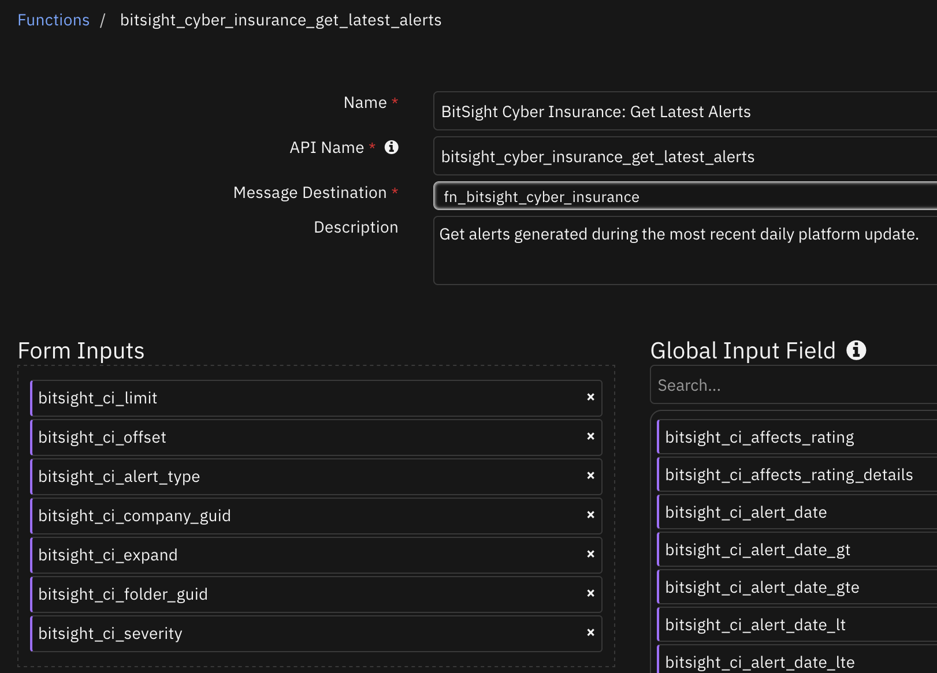
Task: Remove bitsight_ci_folder_guid from form inputs
Action: click(x=590, y=593)
